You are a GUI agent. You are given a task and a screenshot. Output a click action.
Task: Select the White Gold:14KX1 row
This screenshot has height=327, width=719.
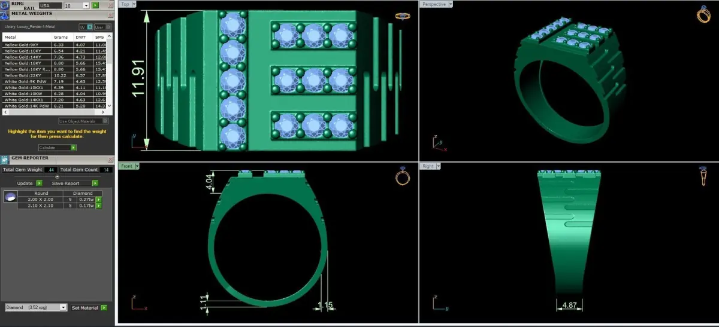coord(55,100)
